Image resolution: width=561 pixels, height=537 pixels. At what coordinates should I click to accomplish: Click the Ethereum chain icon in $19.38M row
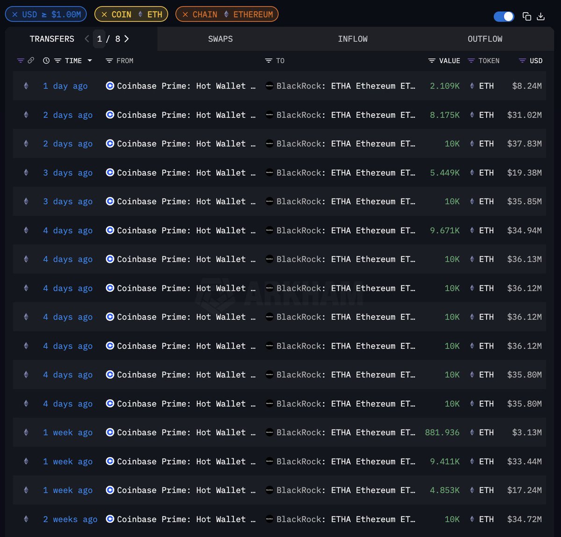26,173
